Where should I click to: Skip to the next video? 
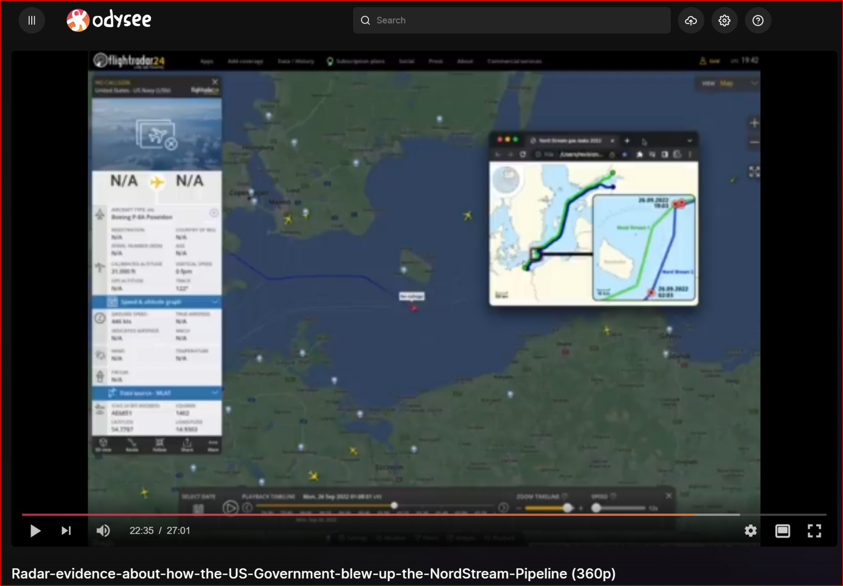tap(66, 530)
